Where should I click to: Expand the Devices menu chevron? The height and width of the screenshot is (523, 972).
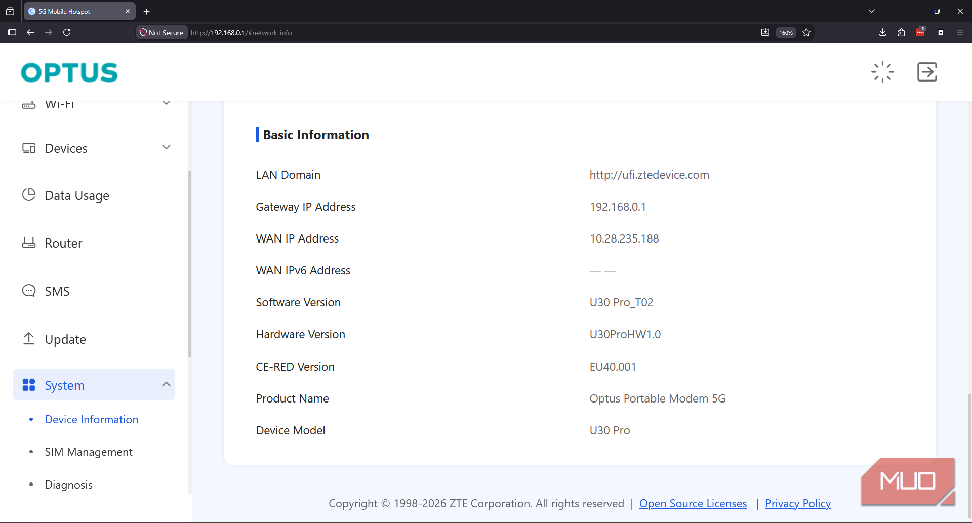click(166, 147)
